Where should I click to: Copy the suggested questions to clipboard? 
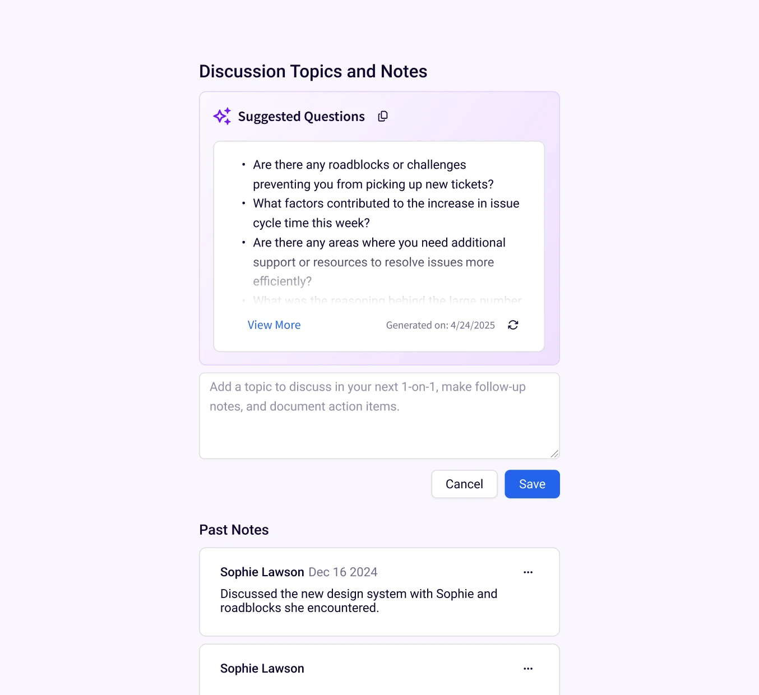click(383, 117)
